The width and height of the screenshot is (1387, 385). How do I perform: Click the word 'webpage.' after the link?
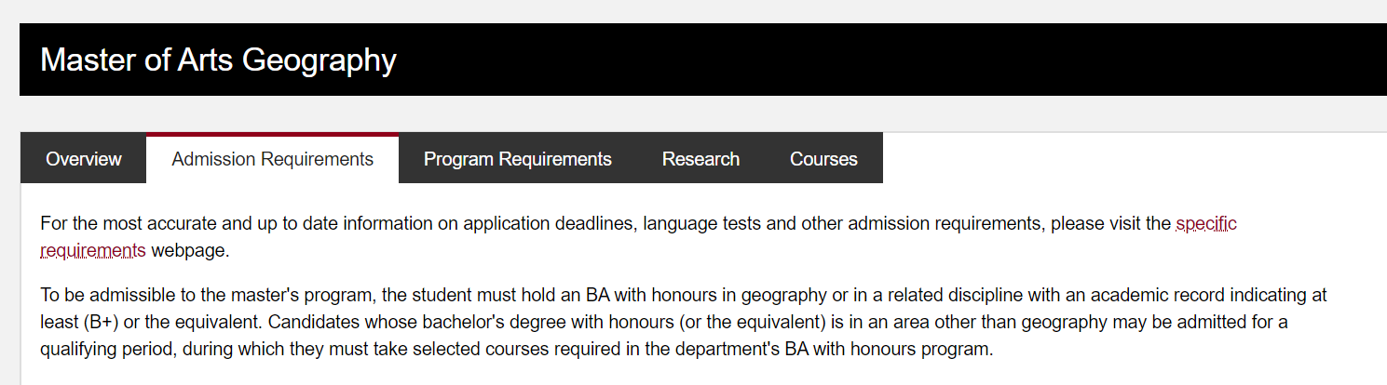(190, 250)
